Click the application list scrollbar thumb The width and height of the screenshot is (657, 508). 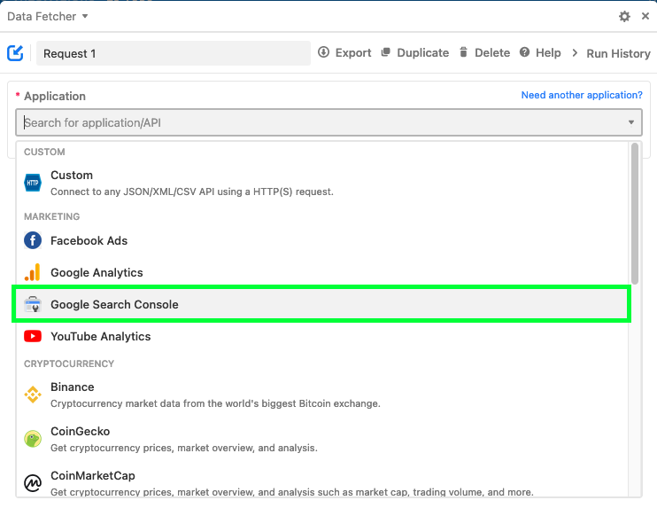tap(635, 214)
